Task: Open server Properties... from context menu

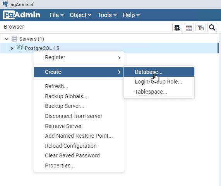Action: tap(79, 166)
